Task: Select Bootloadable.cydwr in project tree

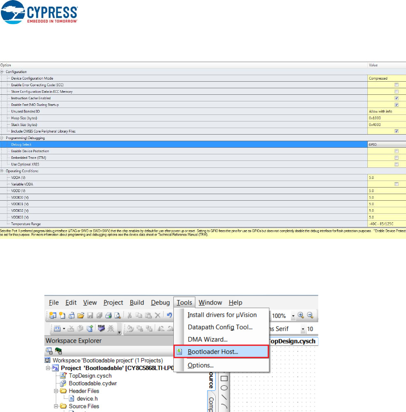Action: (x=94, y=383)
